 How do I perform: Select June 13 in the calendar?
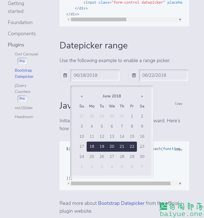(112, 136)
